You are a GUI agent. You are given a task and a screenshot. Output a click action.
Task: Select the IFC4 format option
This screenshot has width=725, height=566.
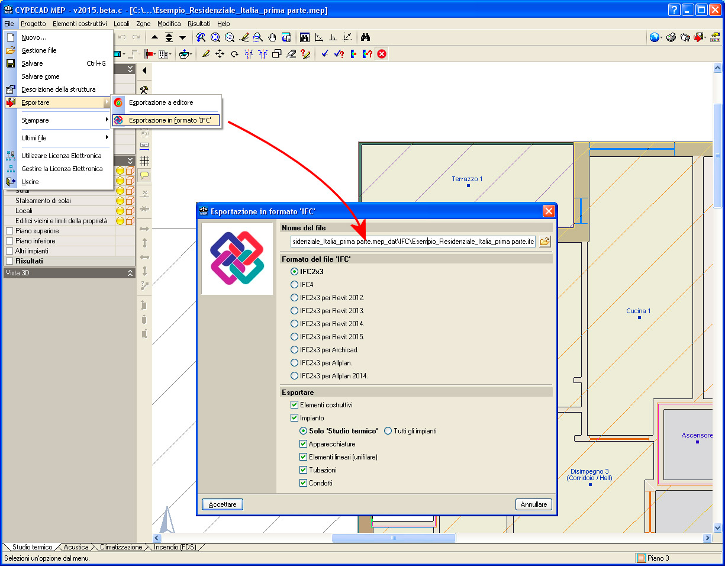294,285
